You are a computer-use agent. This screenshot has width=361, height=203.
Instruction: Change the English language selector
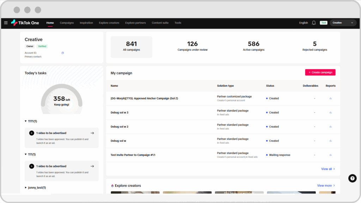click(303, 23)
